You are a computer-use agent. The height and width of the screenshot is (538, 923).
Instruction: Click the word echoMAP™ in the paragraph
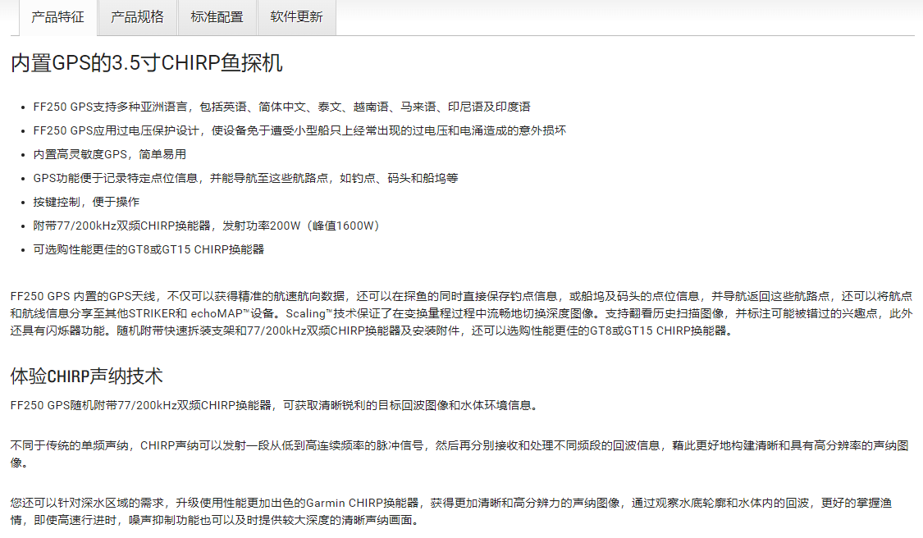click(226, 313)
